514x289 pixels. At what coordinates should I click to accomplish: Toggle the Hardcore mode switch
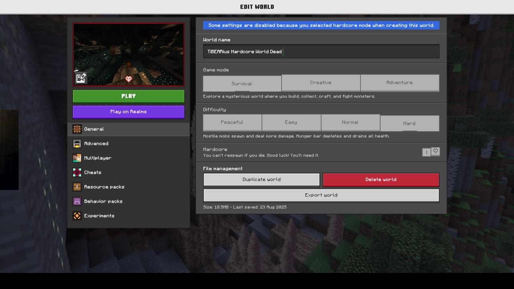431,152
